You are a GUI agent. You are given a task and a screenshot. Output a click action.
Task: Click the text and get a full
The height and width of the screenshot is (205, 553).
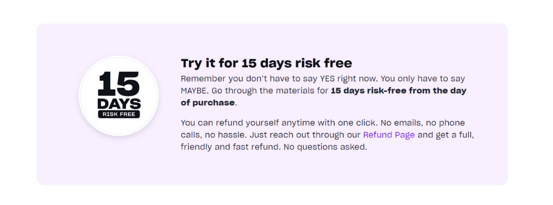pyautogui.click(x=443, y=135)
